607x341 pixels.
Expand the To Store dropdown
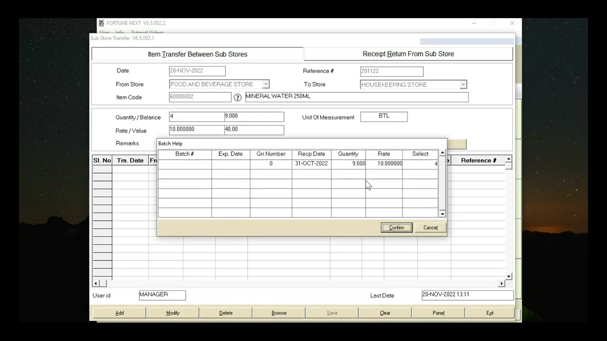(463, 85)
